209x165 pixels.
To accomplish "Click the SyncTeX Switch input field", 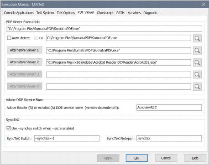I will point(67,139).
